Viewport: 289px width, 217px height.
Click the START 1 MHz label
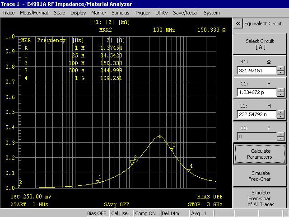pos(29,204)
